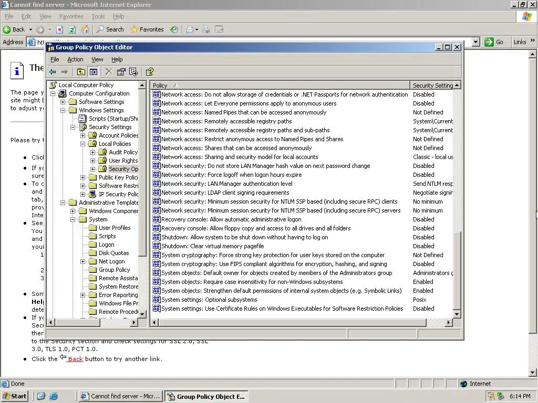538x403 pixels.
Task: Expand the Software Settings node
Action: click(x=63, y=102)
